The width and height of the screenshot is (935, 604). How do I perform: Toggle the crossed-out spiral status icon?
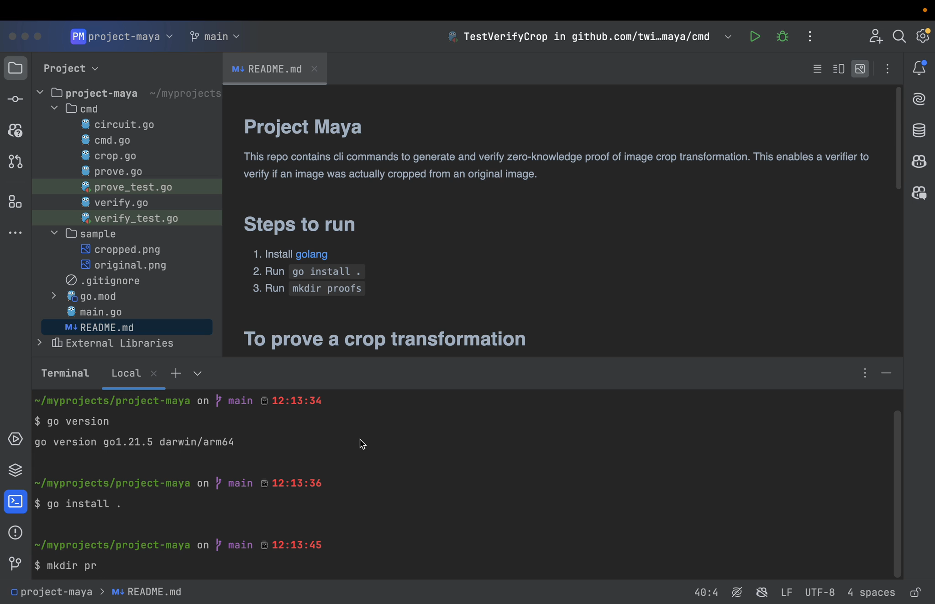pos(737,592)
